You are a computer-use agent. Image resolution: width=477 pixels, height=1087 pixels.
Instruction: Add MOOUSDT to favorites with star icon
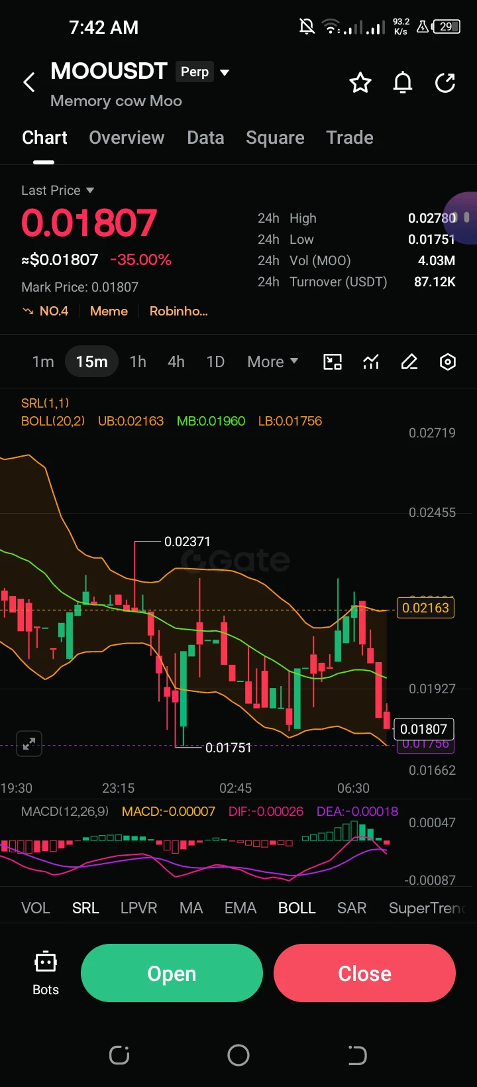pyautogui.click(x=360, y=83)
